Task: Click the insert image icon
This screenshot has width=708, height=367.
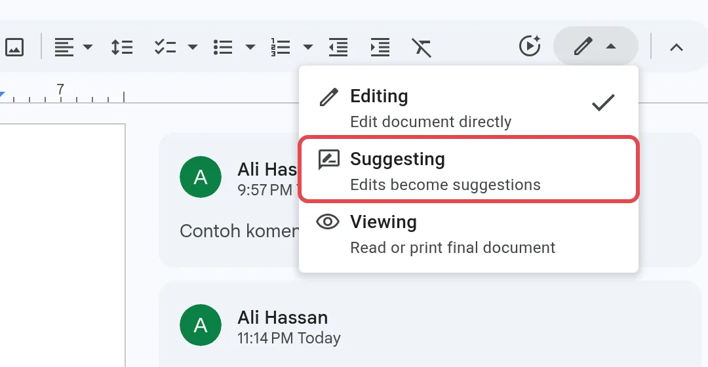Action: 14,47
